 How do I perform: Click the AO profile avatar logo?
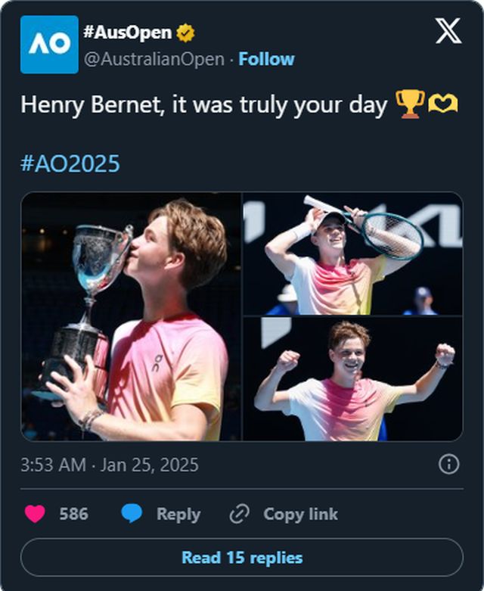49,45
